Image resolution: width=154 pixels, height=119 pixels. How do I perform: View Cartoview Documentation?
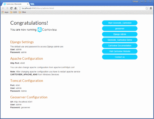coord(120,45)
